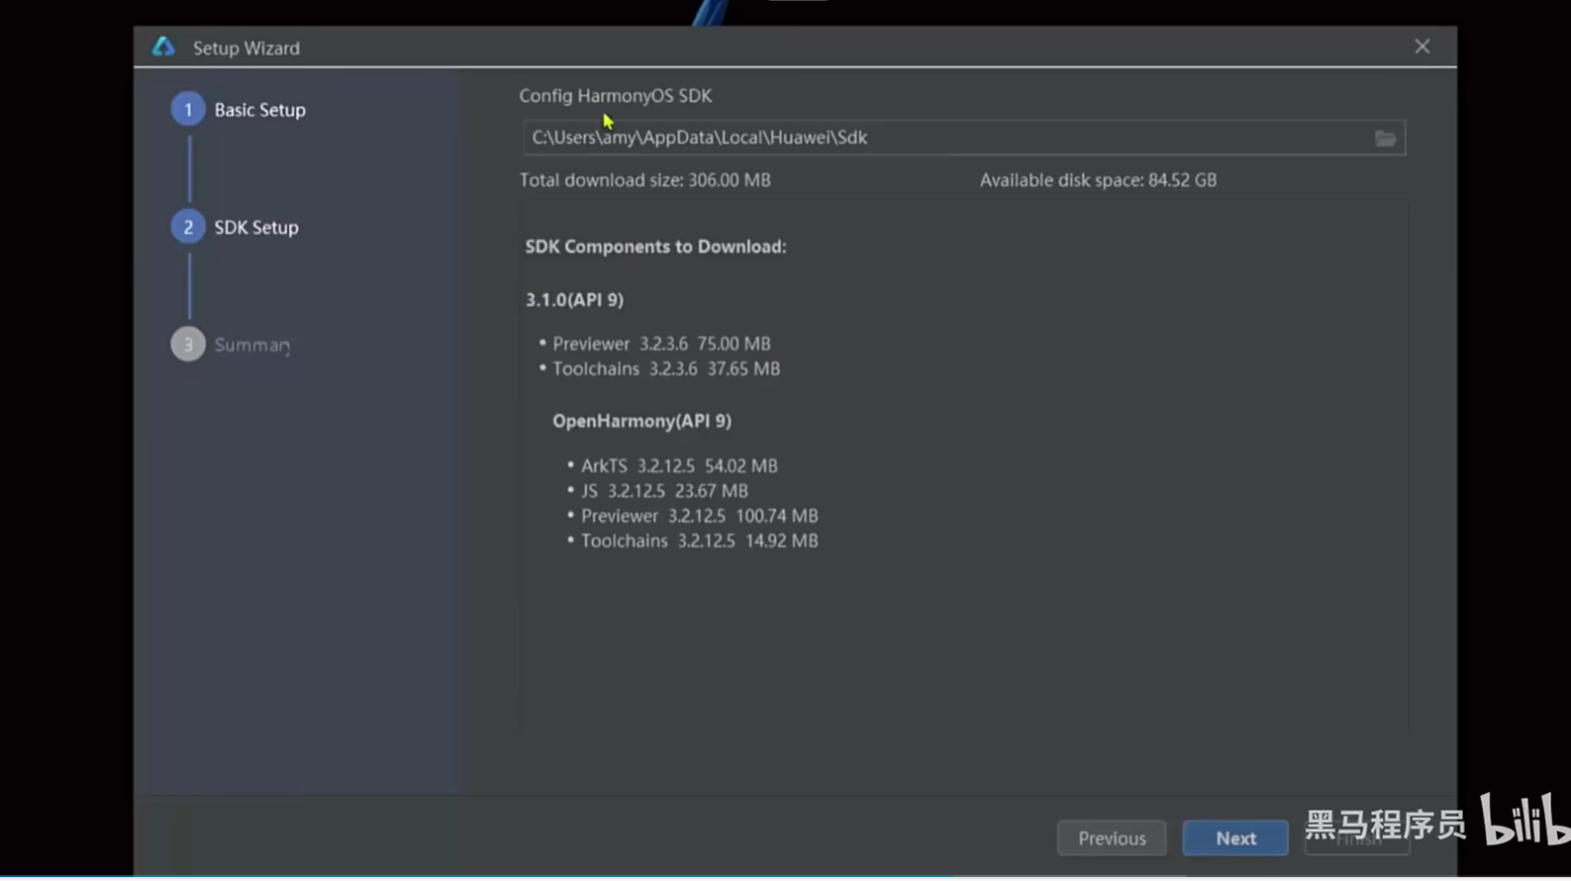Viewport: 1571px width, 881px height.
Task: Click the step 3 circle icon
Action: coord(188,344)
